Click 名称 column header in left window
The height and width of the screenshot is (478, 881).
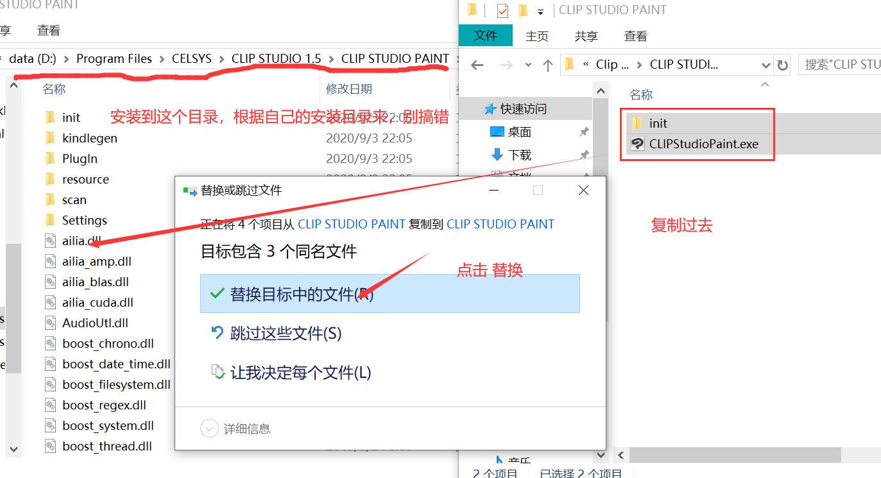(x=54, y=89)
